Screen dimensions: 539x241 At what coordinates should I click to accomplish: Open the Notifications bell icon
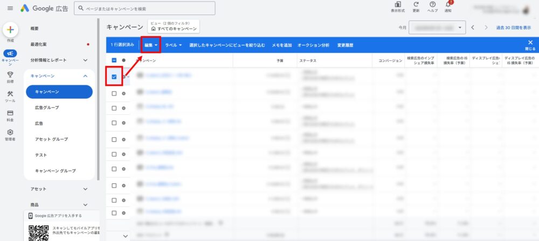point(448,5)
